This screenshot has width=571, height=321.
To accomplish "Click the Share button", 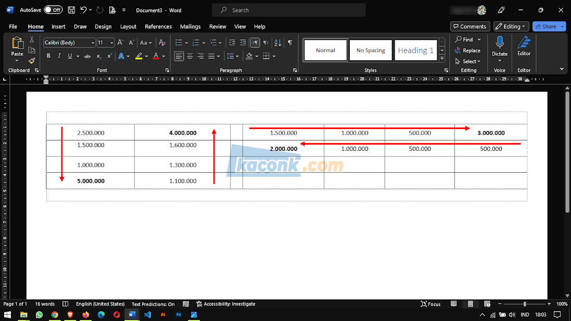I will point(546,27).
